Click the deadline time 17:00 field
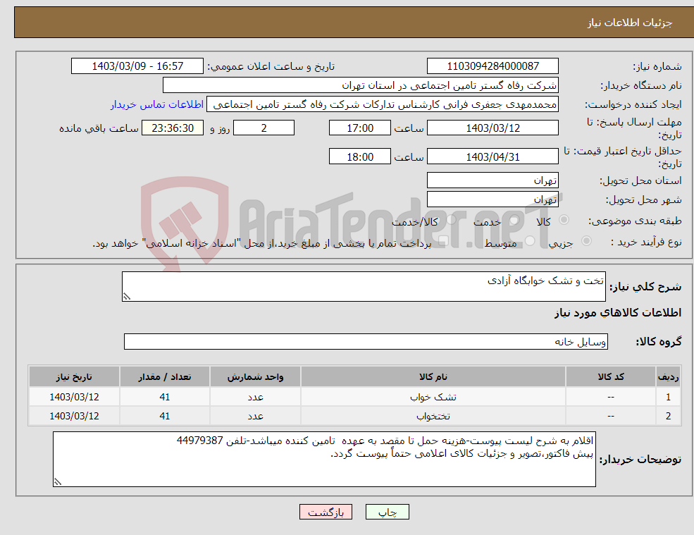694x535 pixels. coord(360,128)
